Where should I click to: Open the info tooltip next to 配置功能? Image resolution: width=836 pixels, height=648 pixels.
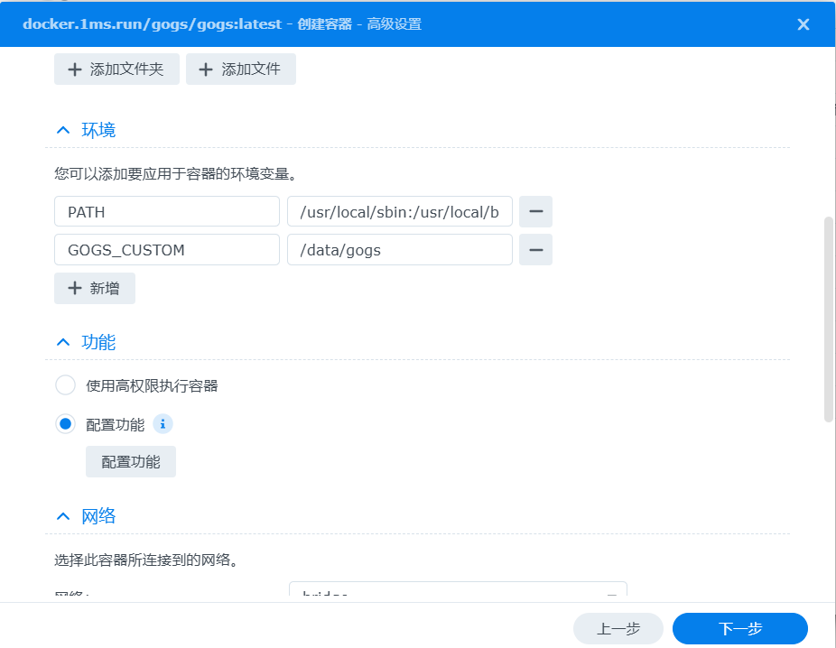(163, 423)
